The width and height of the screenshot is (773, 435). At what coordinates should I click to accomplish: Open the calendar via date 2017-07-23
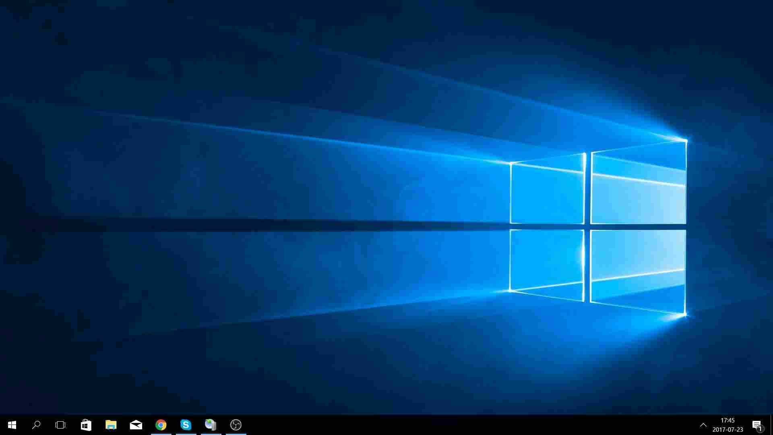(728, 430)
